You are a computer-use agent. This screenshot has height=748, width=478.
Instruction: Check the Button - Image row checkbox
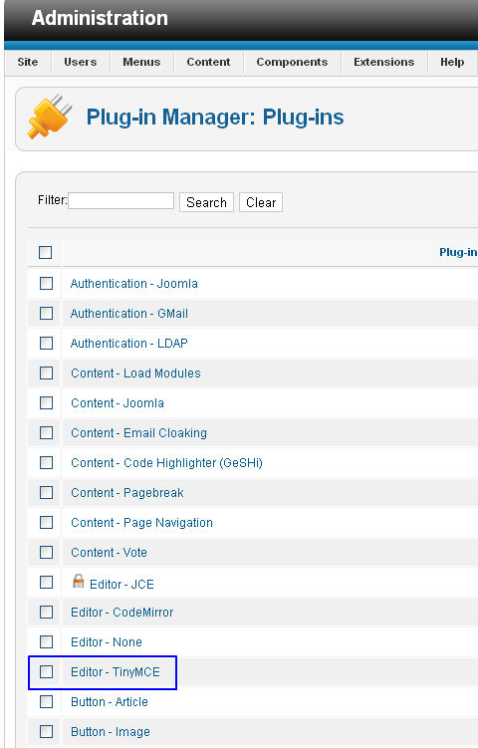coord(46,731)
